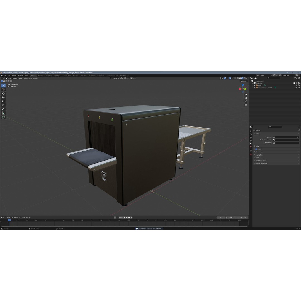The image size is (301, 301).
Task: Toggle the Gravity checkbox
Action: [256, 149]
